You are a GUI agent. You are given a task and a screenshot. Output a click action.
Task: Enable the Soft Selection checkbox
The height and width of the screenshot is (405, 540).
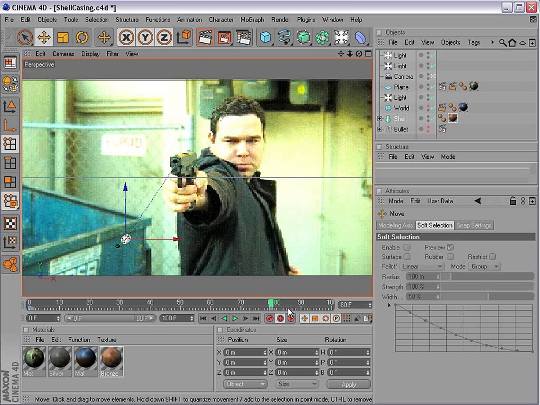(407, 247)
